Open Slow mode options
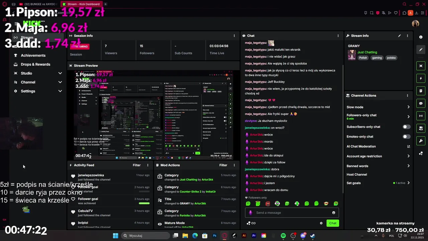Screen dimensions: 428x241 pyautogui.click(x=378, y=107)
